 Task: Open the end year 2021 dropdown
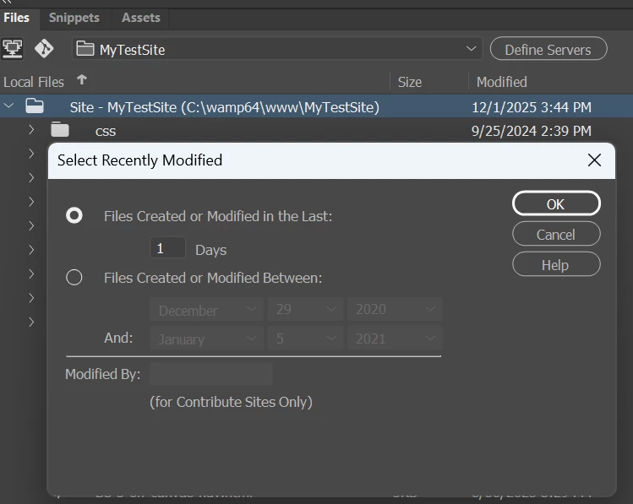point(395,339)
